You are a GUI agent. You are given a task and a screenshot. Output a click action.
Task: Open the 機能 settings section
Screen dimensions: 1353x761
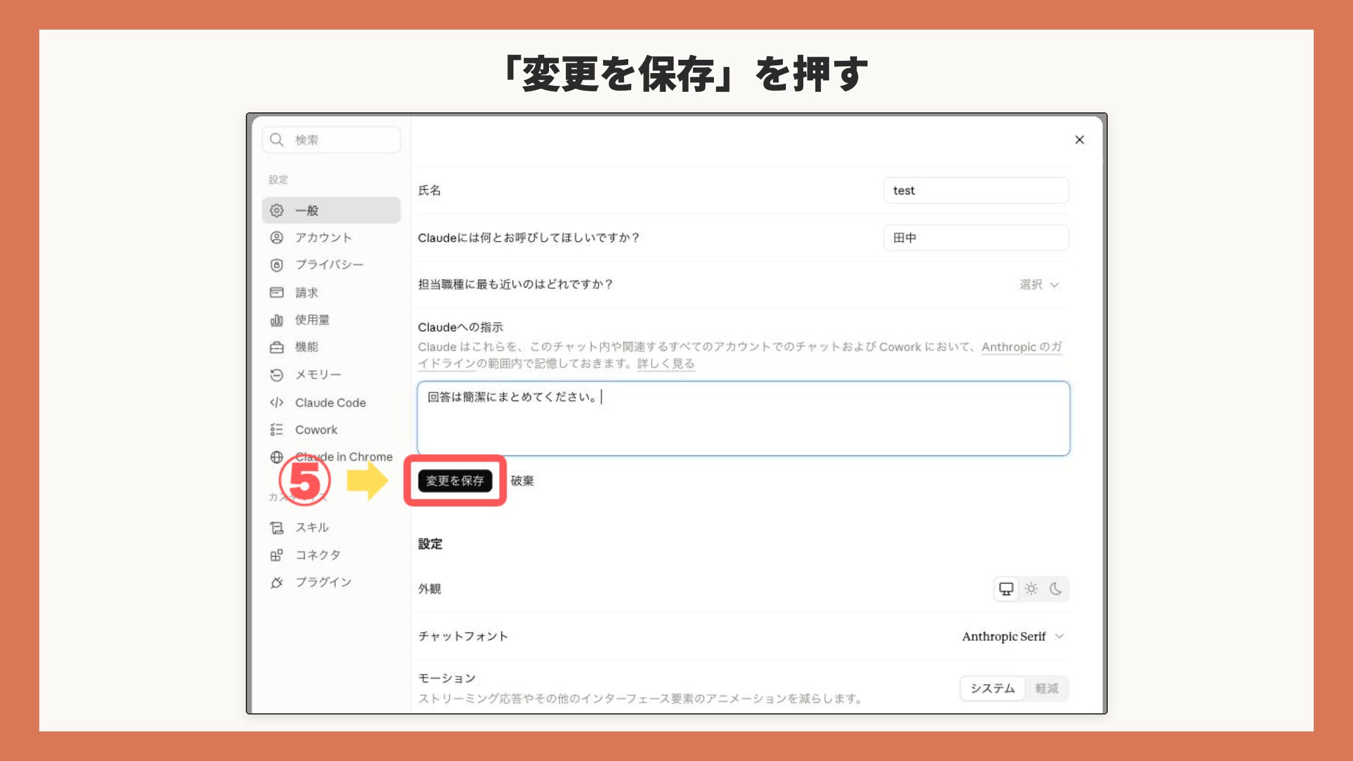coord(332,347)
